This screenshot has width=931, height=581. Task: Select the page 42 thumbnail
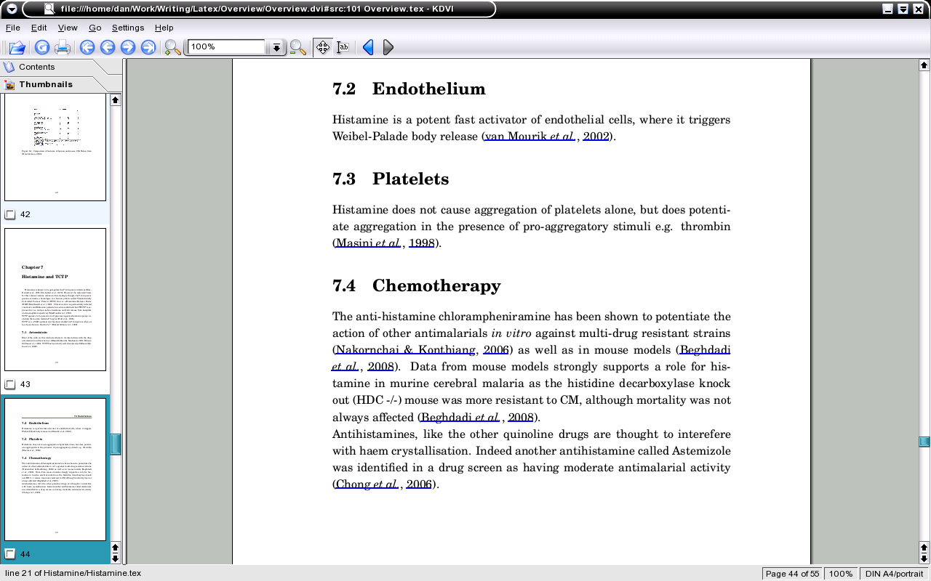[x=55, y=147]
